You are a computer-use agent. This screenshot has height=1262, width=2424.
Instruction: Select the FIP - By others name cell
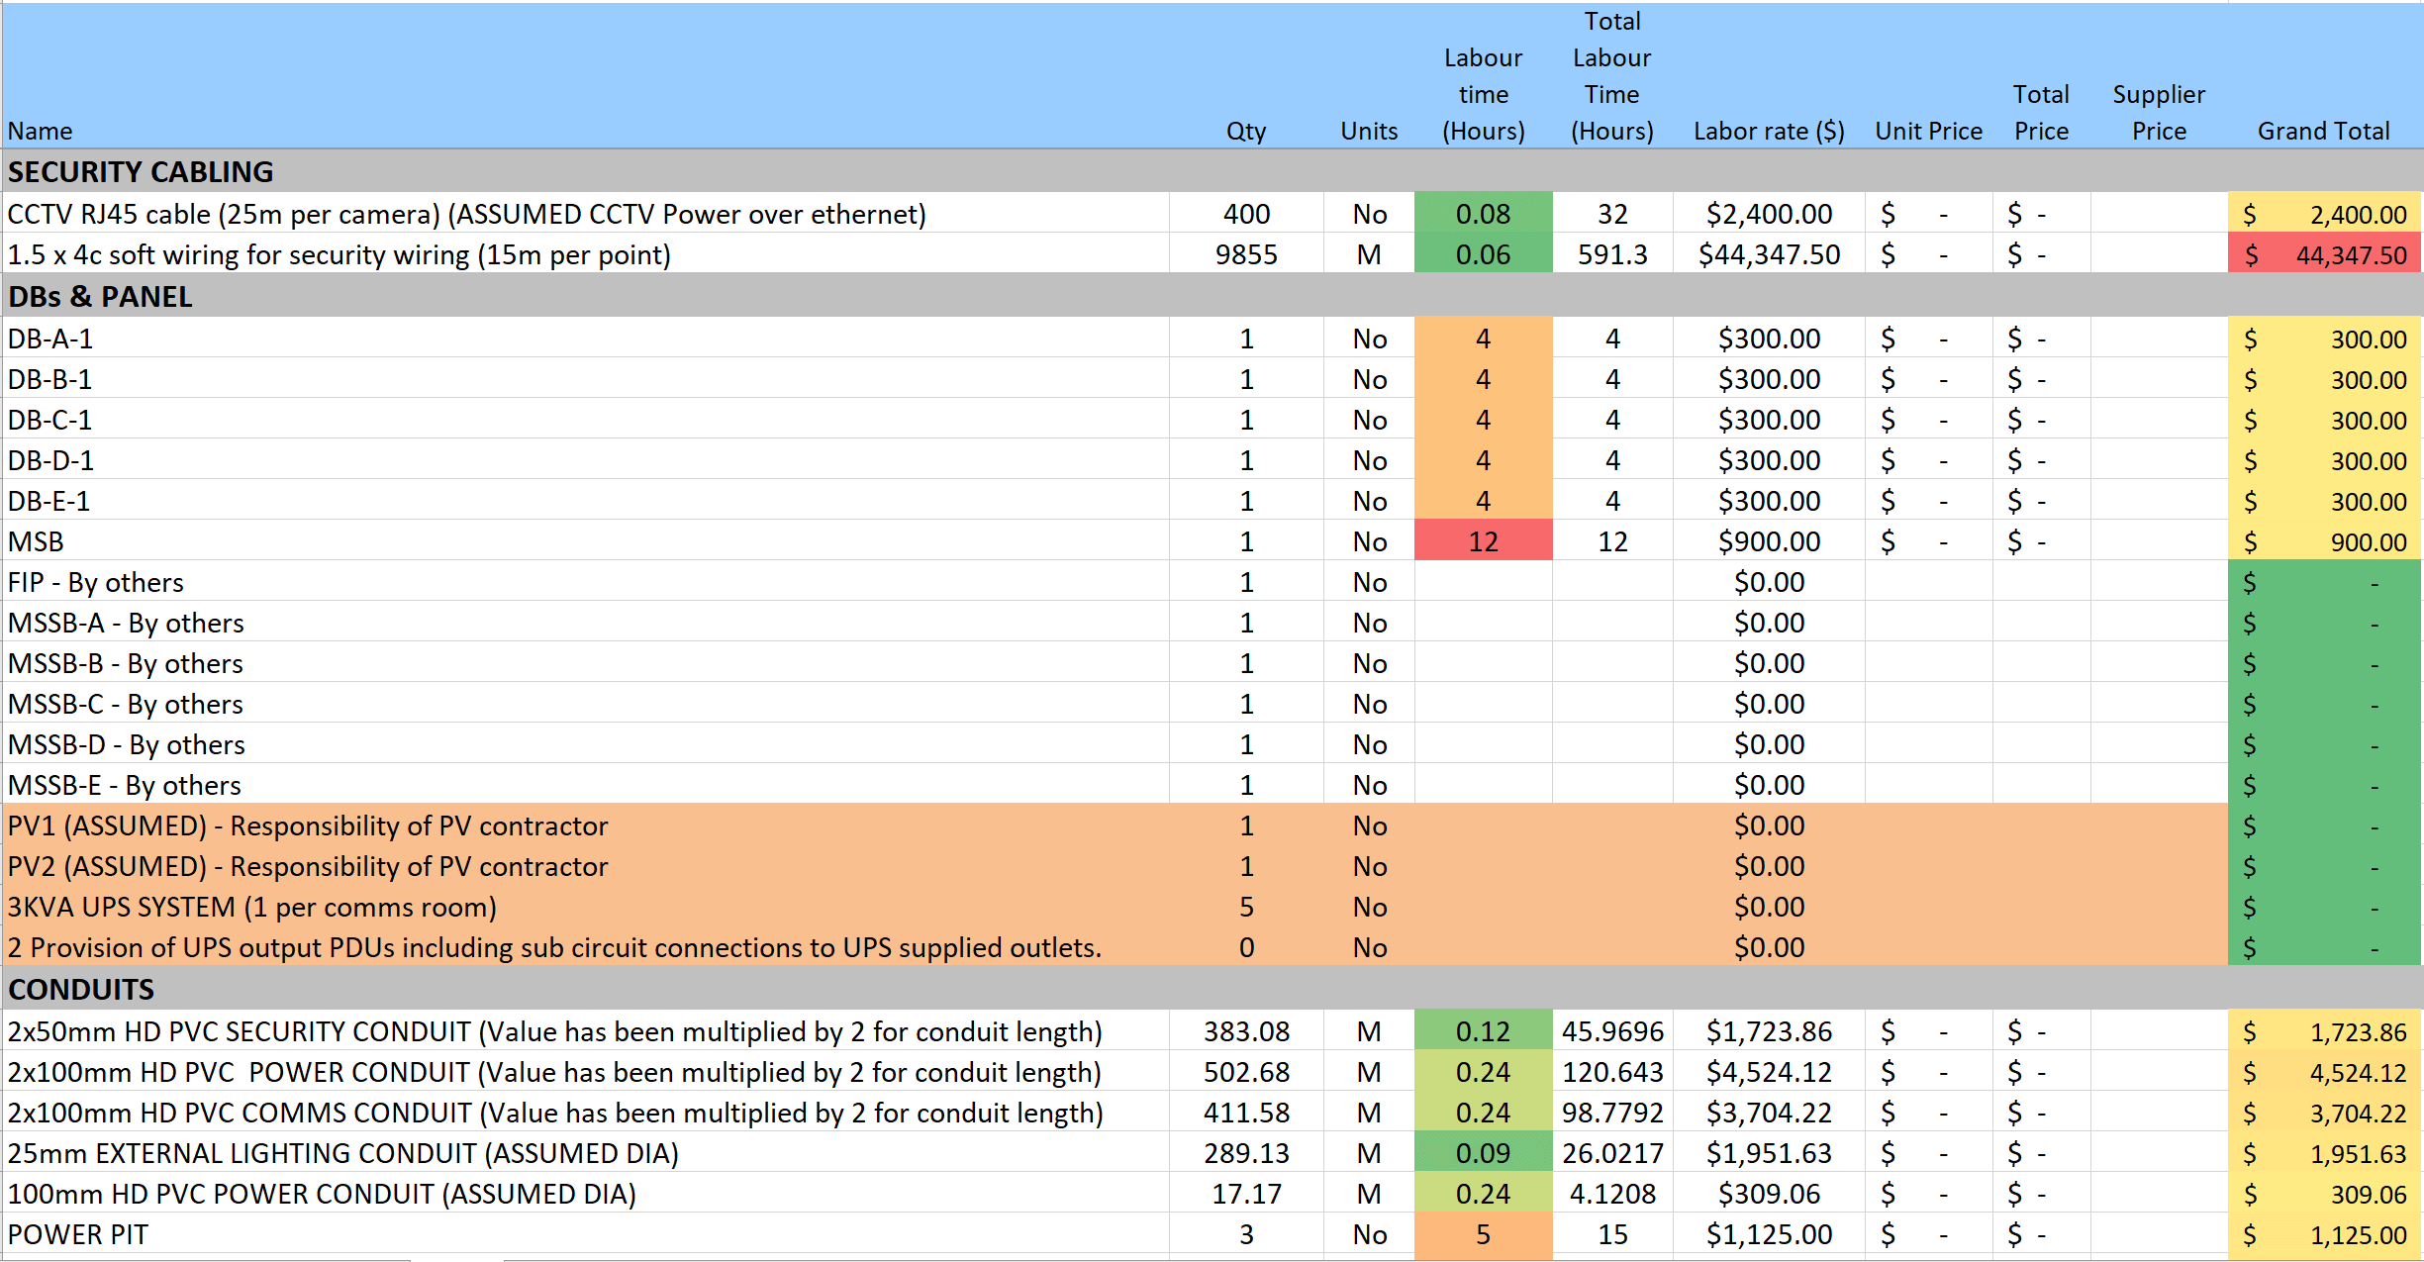click(96, 582)
